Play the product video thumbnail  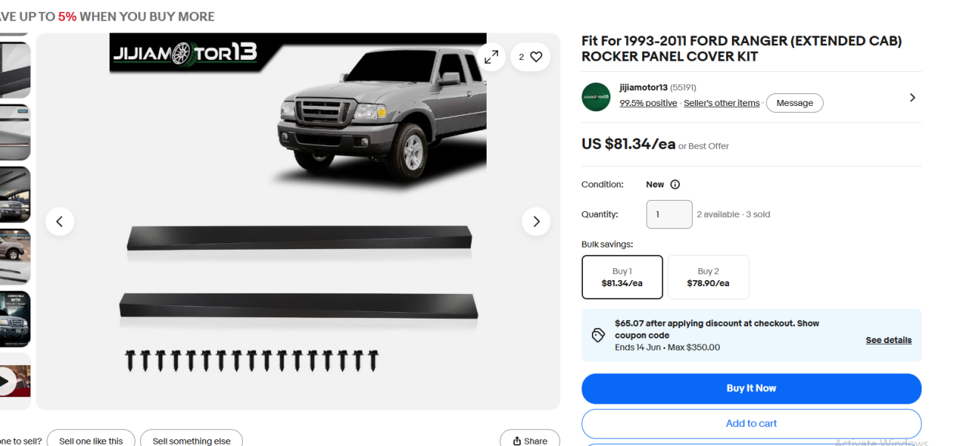(x=13, y=381)
